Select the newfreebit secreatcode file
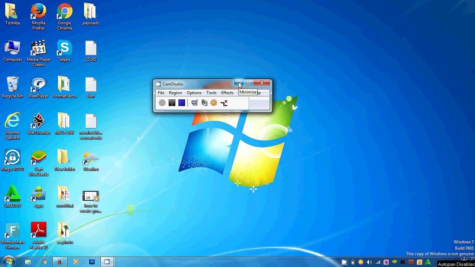 click(x=91, y=127)
